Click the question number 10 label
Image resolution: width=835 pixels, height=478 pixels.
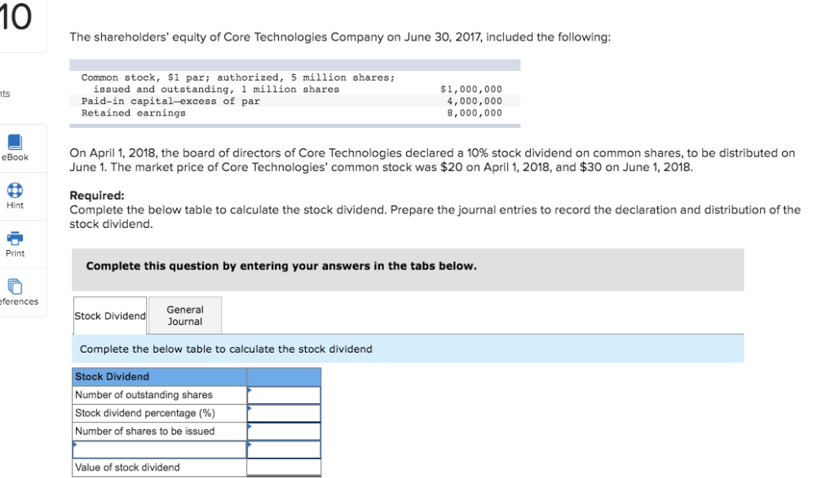point(16,16)
